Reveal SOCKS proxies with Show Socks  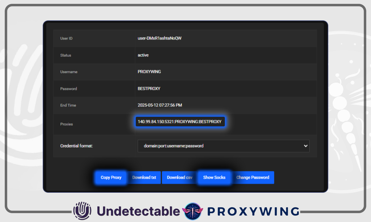pos(214,178)
